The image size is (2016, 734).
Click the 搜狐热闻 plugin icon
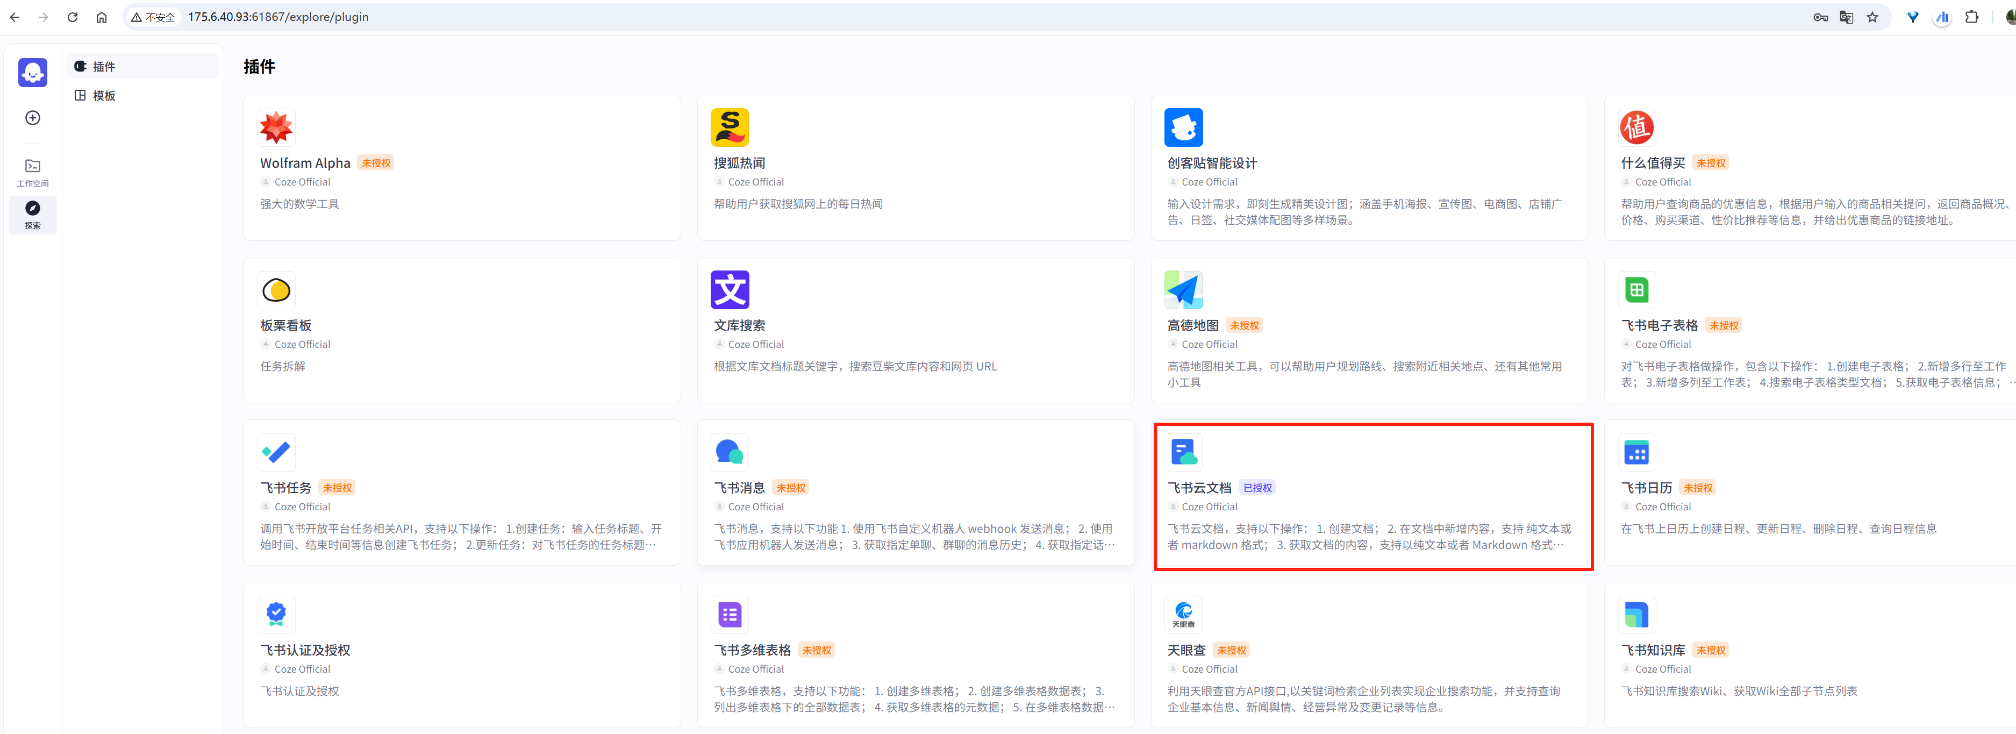tap(730, 127)
